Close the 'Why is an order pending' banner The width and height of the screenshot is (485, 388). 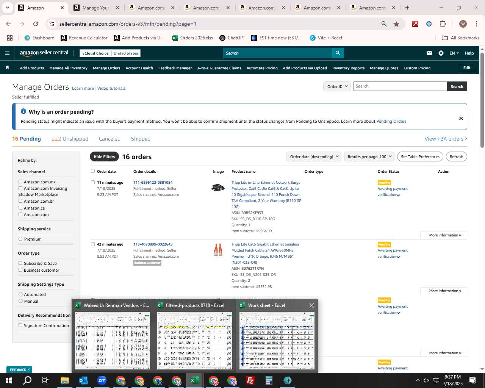(x=461, y=118)
